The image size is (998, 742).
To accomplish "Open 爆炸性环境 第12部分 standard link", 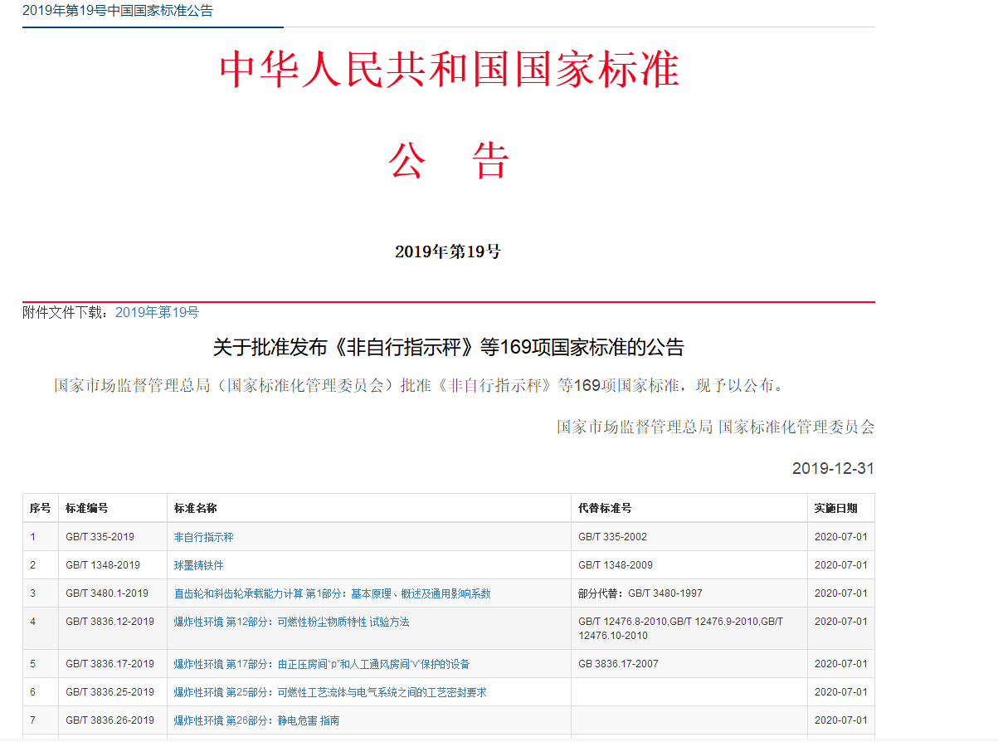I will pyautogui.click(x=291, y=622).
